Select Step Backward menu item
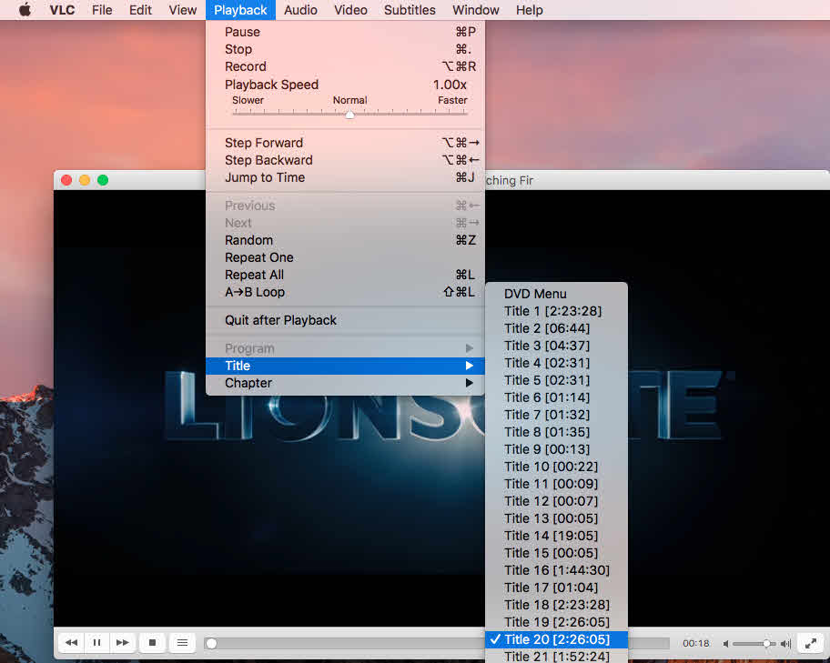Viewport: 830px width, 663px height. coord(345,160)
